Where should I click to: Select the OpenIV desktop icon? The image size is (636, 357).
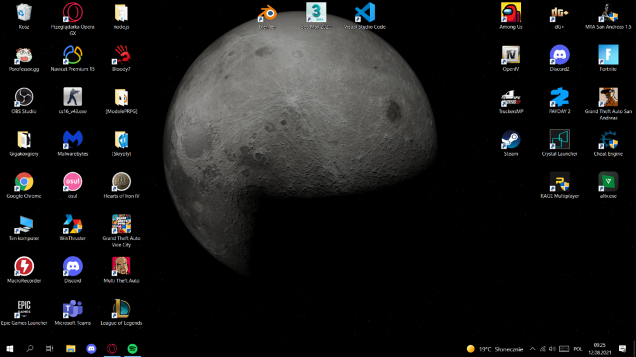coord(511,59)
